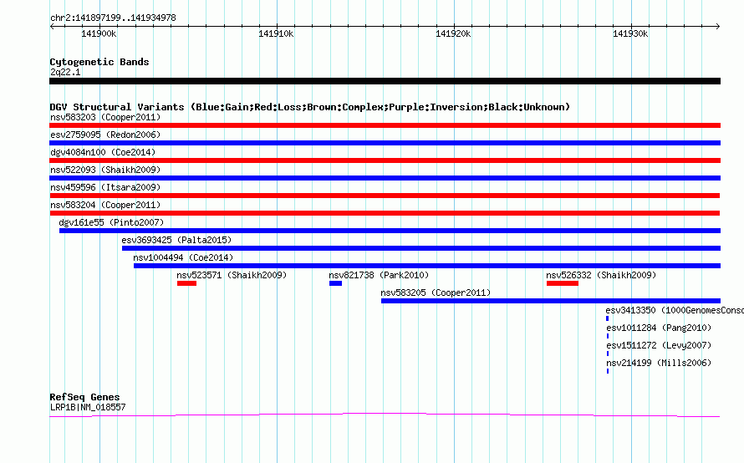This screenshot has width=744, height=463.
Task: Click the dgv4084n100 (Coe2014) red bar
Action: click(x=385, y=160)
